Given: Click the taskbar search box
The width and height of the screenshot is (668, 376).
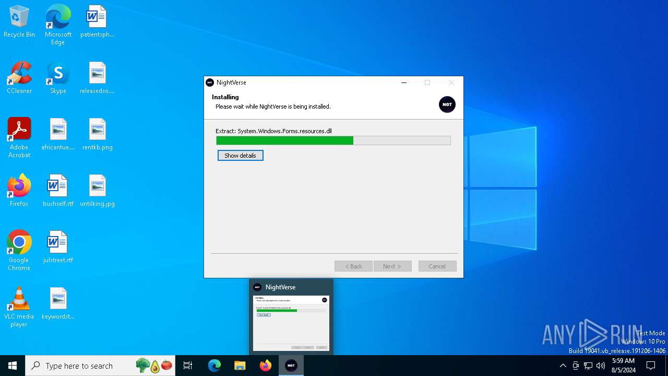Looking at the screenshot, I should point(100,366).
